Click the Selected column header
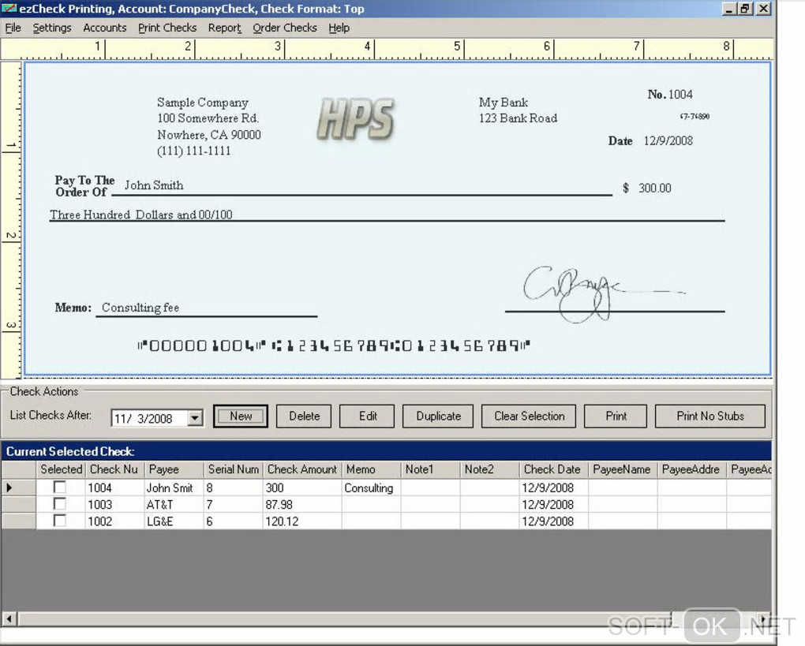The image size is (805, 646). (61, 469)
